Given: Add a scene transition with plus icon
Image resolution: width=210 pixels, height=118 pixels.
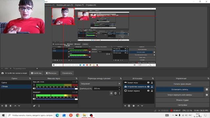Looking at the screenshot, I should pyautogui.click(x=111, y=93).
